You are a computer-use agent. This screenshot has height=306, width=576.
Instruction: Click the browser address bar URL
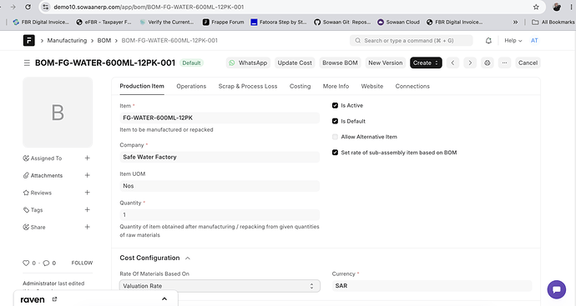(x=149, y=7)
